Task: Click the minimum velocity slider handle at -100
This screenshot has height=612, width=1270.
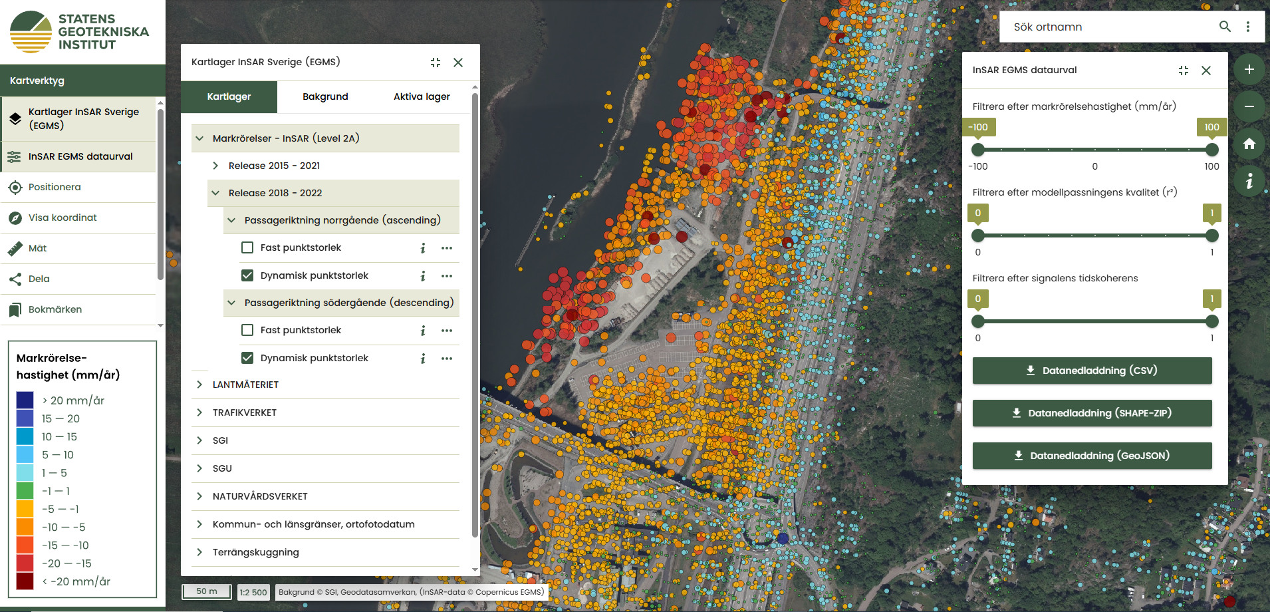Action: click(x=977, y=150)
